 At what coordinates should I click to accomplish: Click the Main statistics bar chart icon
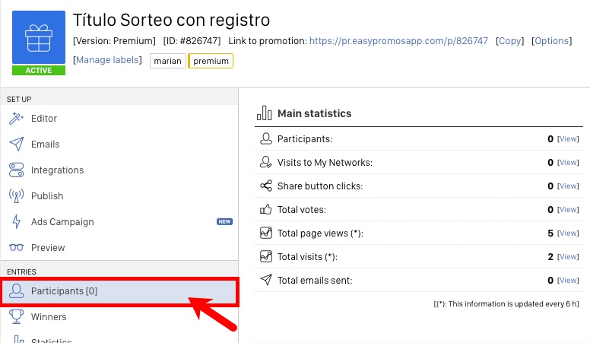[264, 113]
